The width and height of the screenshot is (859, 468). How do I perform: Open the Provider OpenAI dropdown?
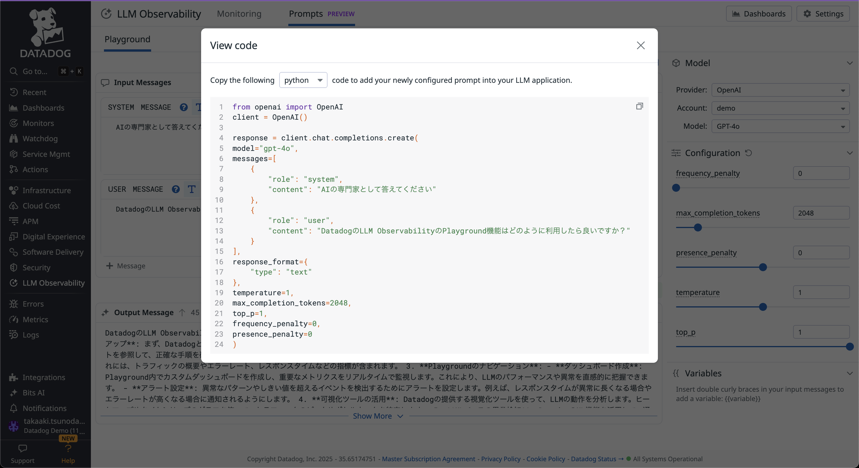(x=780, y=90)
